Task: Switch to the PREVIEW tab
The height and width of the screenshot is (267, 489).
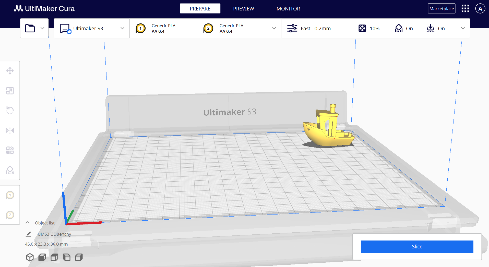Action: point(243,8)
